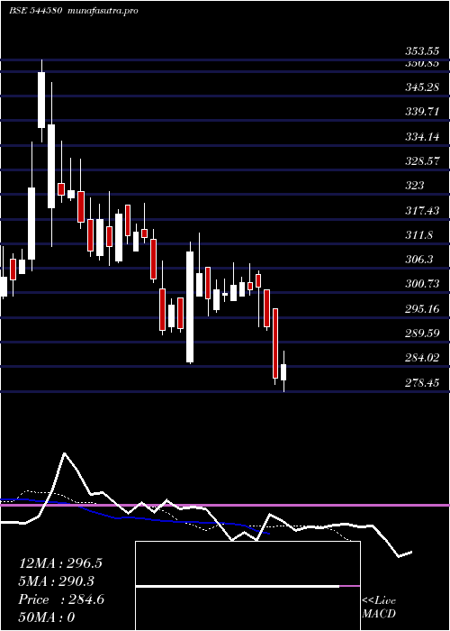Click the 353.55 price level label

click(421, 51)
